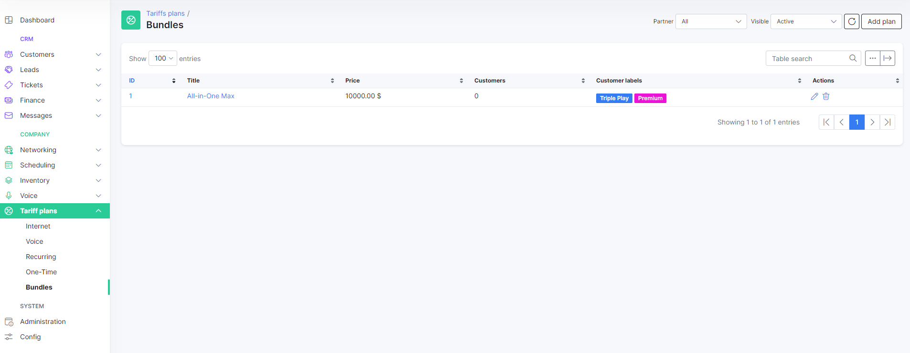Click the export table icon
This screenshot has height=353, width=910.
coord(888,58)
